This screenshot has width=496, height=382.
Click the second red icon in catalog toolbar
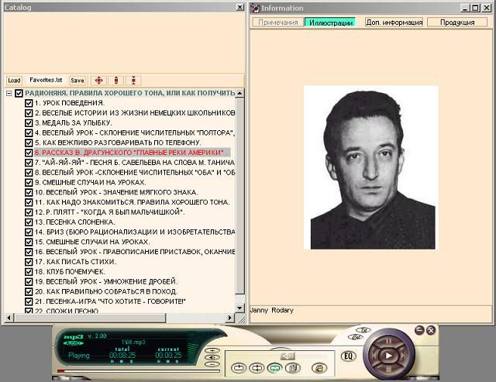click(115, 80)
